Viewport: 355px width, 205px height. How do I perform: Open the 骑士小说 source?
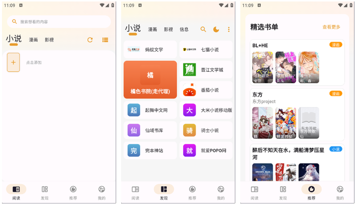pyautogui.click(x=206, y=130)
